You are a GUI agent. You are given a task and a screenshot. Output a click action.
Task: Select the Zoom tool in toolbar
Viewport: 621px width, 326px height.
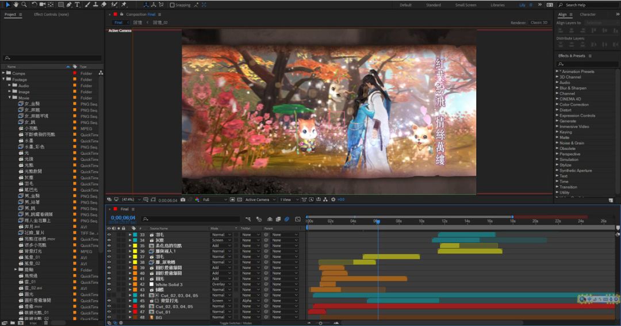(24, 5)
